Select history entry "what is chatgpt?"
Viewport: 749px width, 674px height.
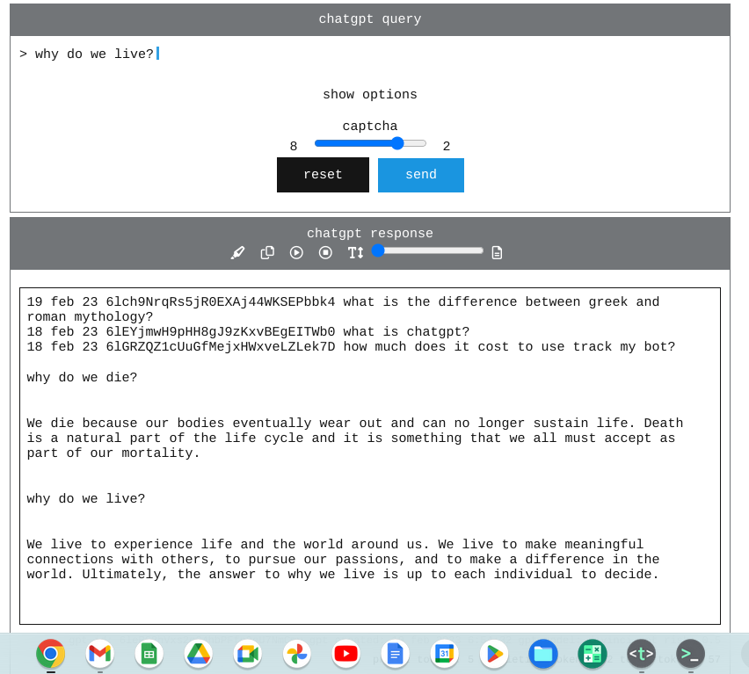click(248, 332)
